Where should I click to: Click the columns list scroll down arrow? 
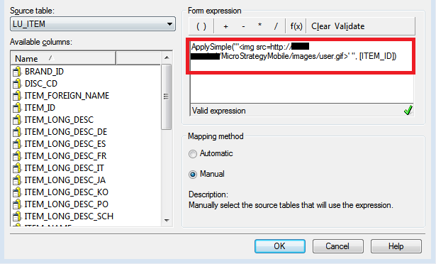(x=167, y=220)
